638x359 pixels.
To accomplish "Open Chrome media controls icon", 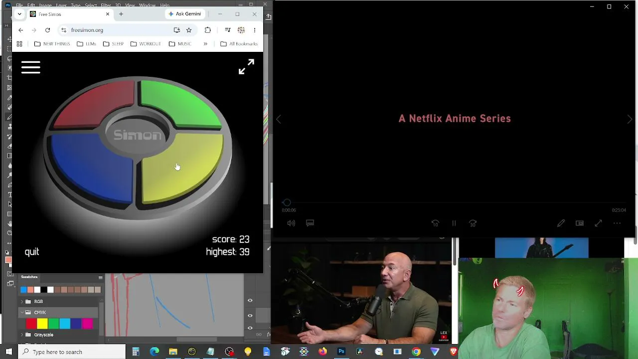I will pyautogui.click(x=228, y=30).
